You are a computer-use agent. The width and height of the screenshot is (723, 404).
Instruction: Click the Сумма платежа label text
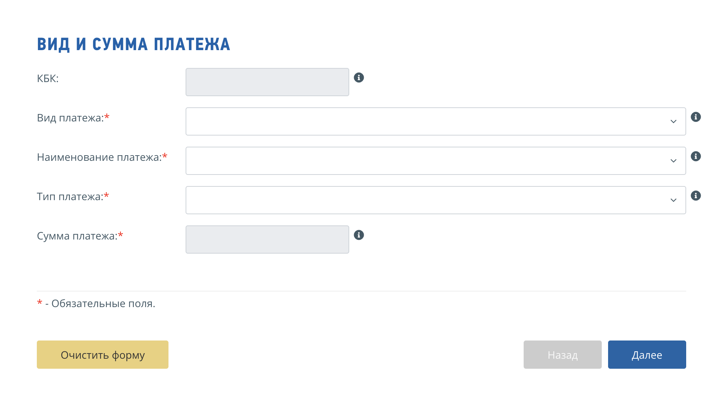[x=77, y=236]
